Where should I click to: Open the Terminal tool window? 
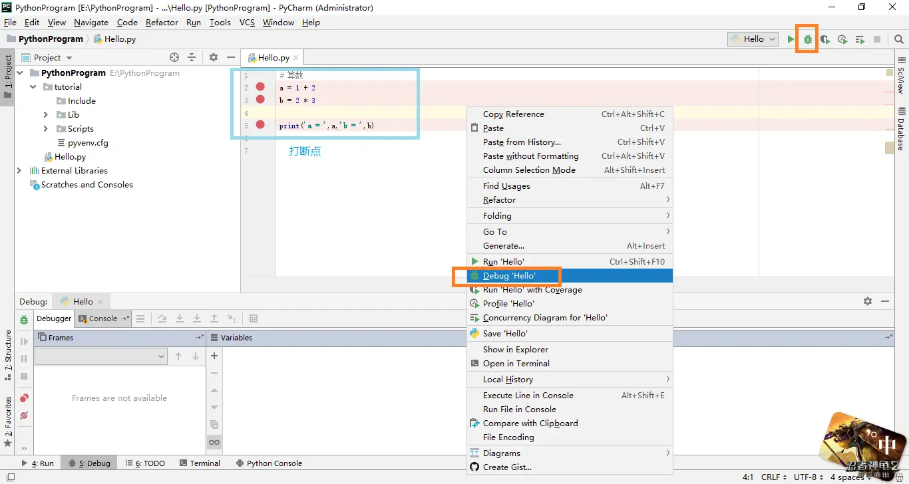[199, 463]
